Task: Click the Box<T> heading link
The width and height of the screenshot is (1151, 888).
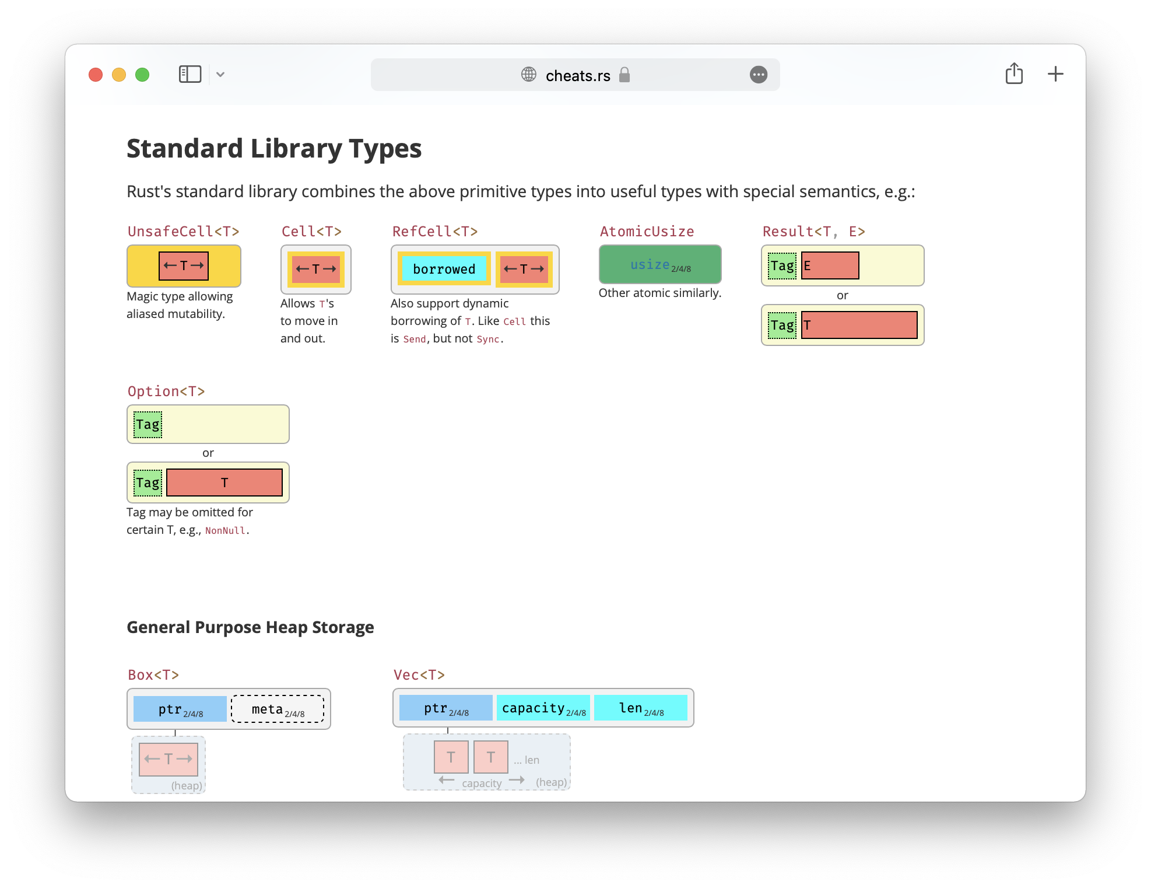Action: click(153, 675)
